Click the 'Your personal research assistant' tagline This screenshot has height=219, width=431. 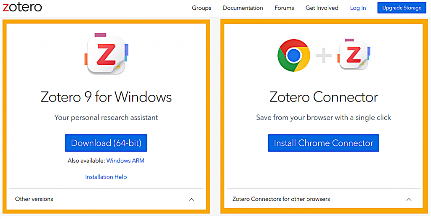[106, 118]
